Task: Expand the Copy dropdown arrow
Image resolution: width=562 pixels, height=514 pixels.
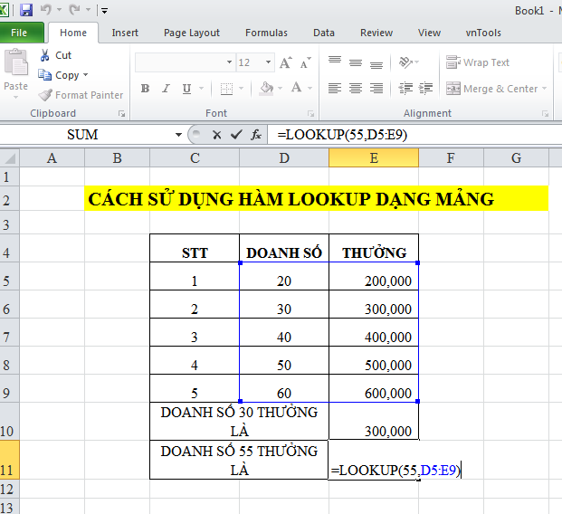Action: tap(85, 75)
